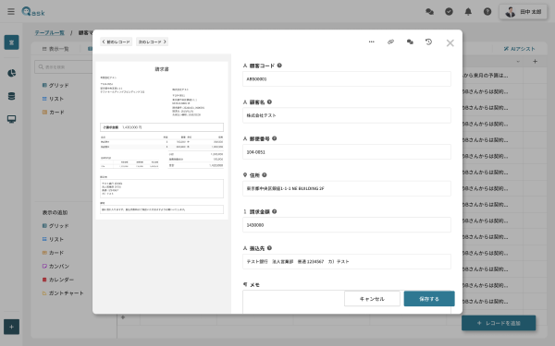This screenshot has height=346, width=555.
Task: Add ガントチャート view under 表示の追加
Action: (x=63, y=293)
